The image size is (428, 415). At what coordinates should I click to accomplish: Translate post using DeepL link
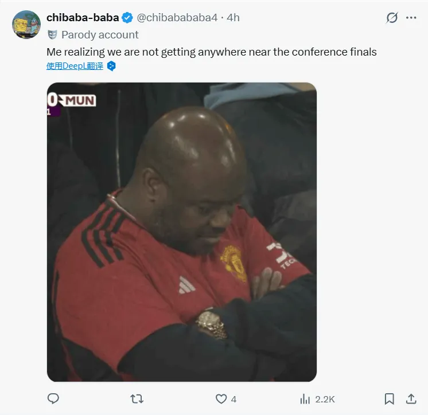[75, 66]
